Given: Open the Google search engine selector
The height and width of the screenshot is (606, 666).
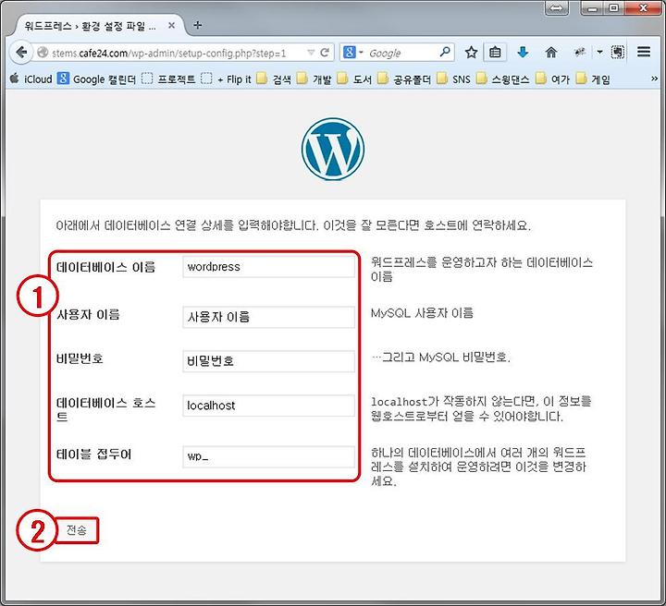Looking at the screenshot, I should pos(352,53).
